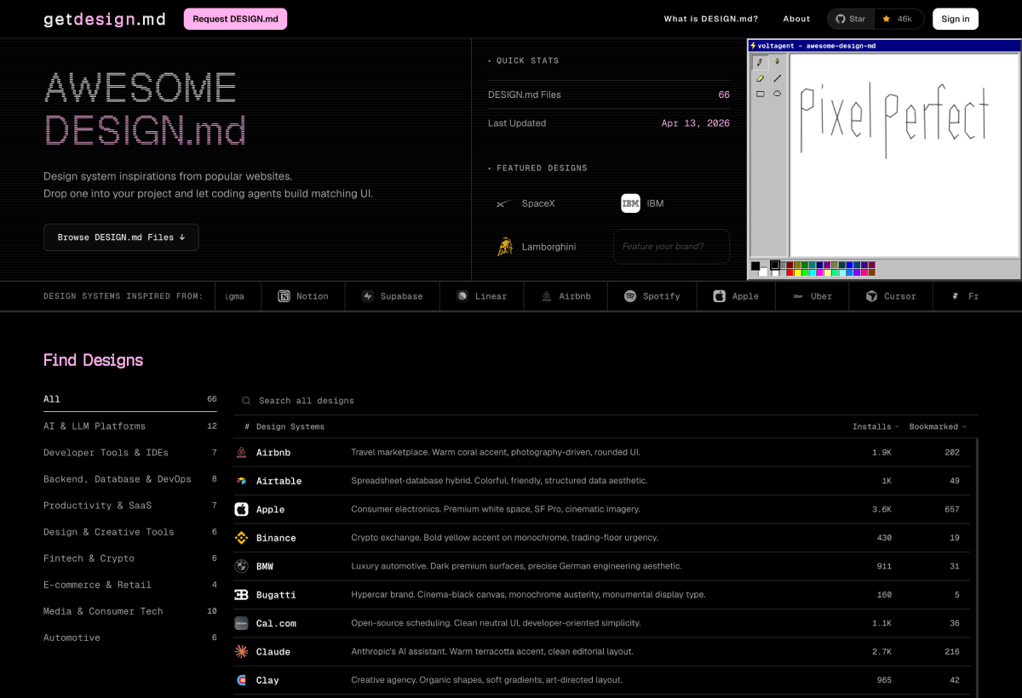Select the Fintech & Crypto category
This screenshot has width=1022, height=698.
pos(89,558)
